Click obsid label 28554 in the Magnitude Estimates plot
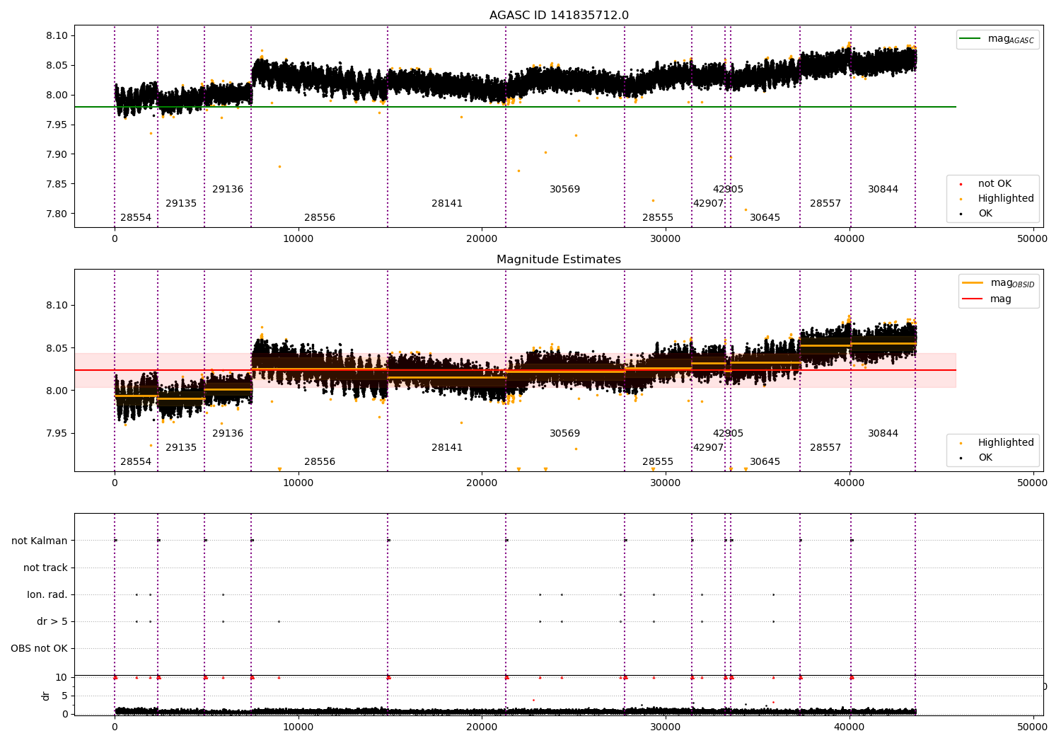This screenshot has width=1061, height=743. [136, 461]
